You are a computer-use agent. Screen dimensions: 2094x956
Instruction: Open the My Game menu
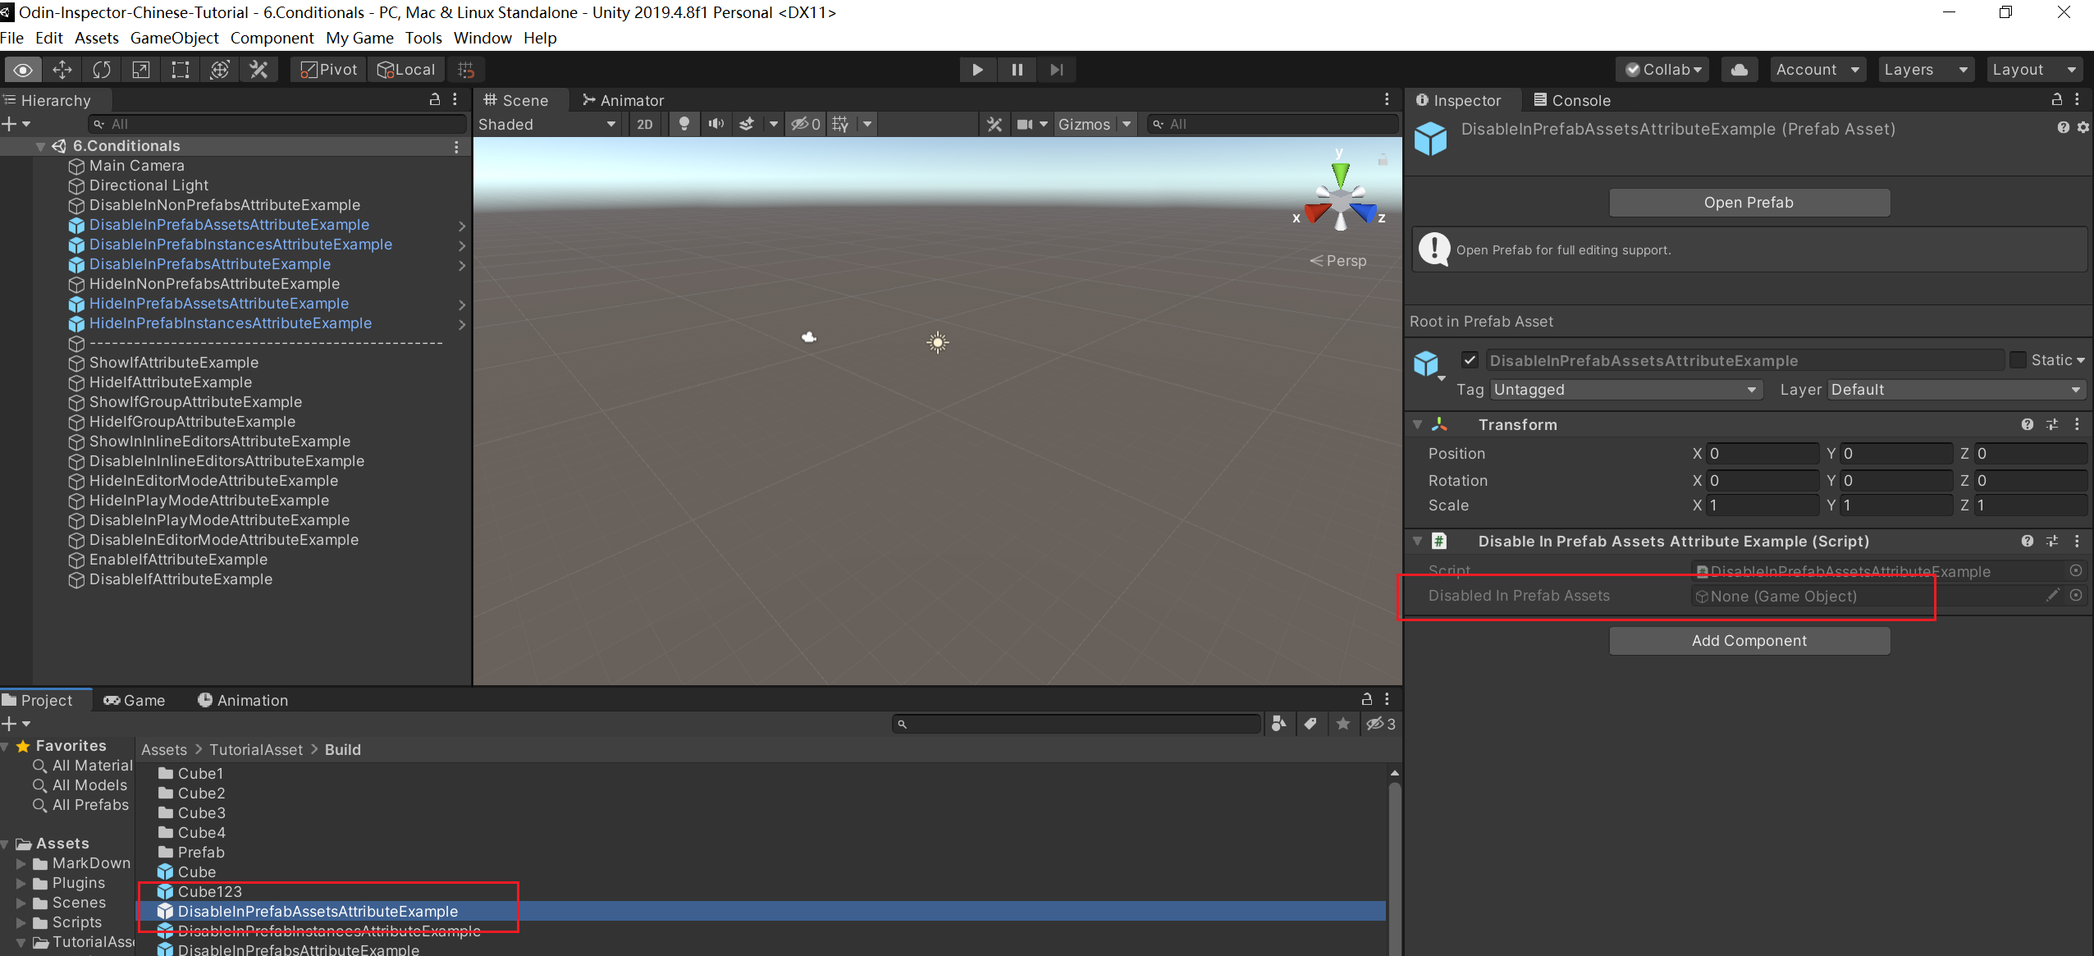coord(359,38)
